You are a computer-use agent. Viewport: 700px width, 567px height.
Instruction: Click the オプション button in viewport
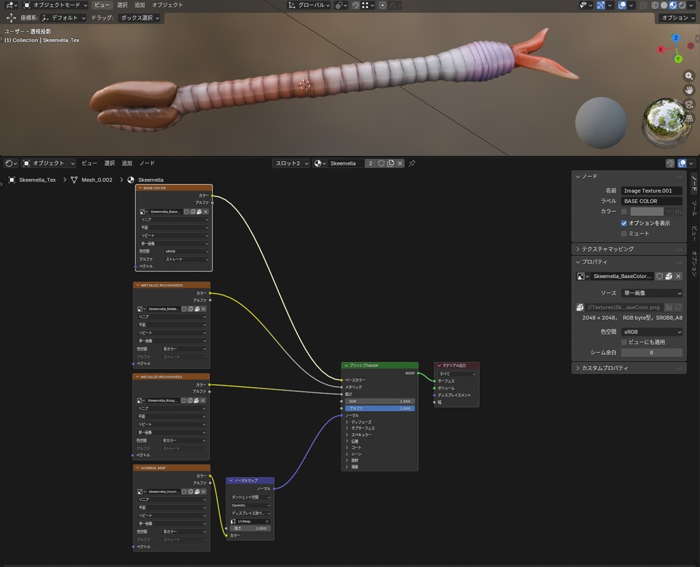click(x=677, y=18)
